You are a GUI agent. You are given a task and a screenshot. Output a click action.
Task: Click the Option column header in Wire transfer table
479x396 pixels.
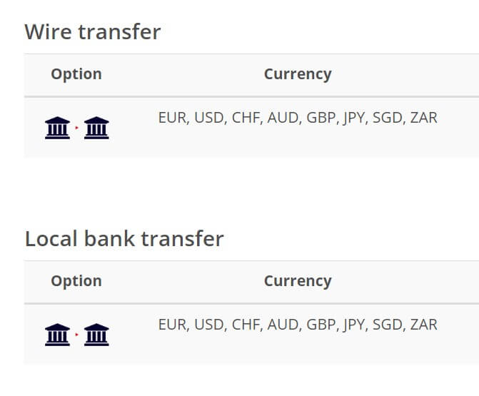pos(76,74)
